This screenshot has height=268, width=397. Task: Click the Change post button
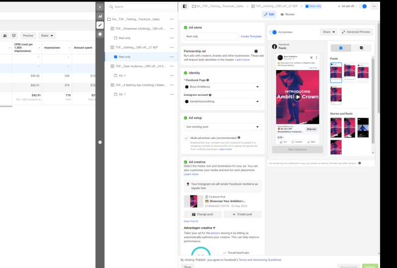[x=203, y=214]
